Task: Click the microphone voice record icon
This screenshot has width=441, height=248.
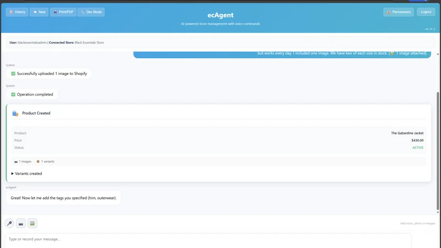Action: tap(9, 223)
